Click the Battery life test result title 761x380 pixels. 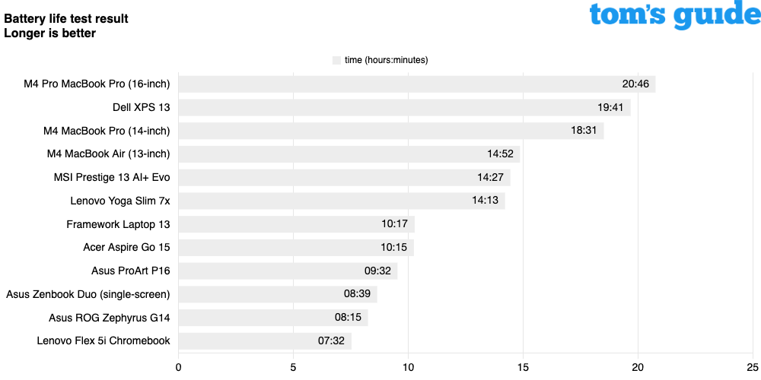[x=66, y=19]
